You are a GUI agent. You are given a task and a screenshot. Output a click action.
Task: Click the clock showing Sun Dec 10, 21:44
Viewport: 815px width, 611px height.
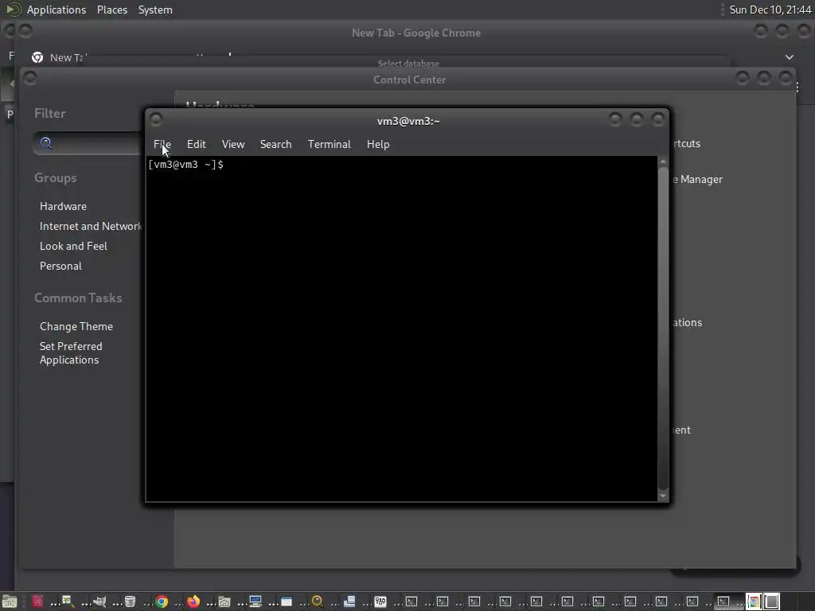770,10
